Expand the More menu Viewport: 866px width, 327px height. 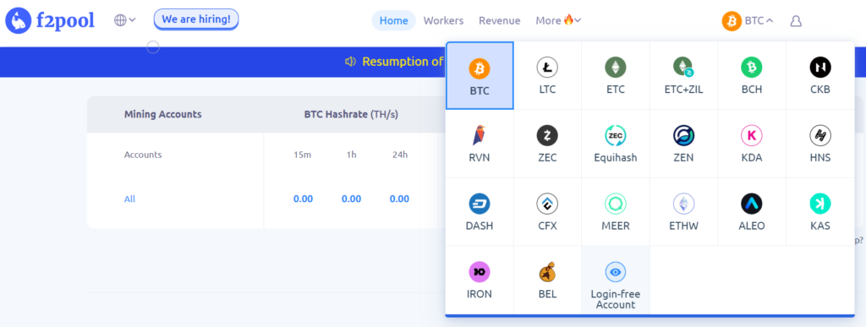point(558,20)
